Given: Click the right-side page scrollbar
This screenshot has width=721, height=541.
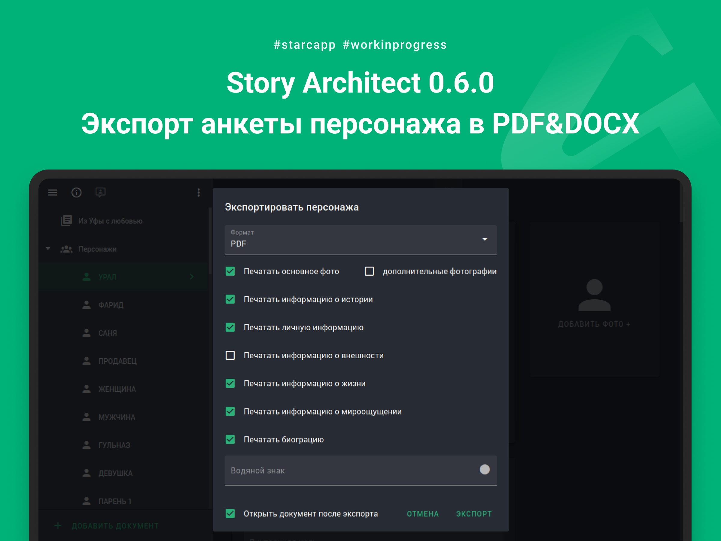Looking at the screenshot, I should (x=681, y=202).
